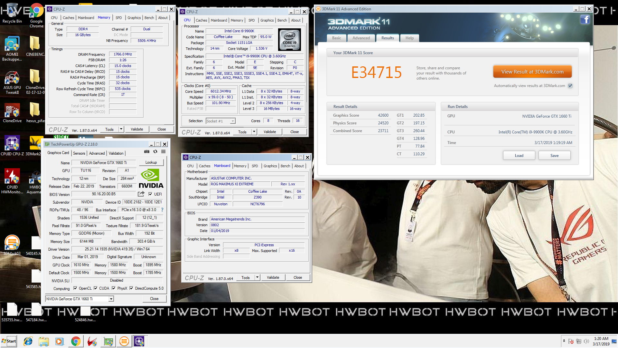618x348 pixels.
Task: Click BIOS version export arrow icon
Action: pos(141,194)
